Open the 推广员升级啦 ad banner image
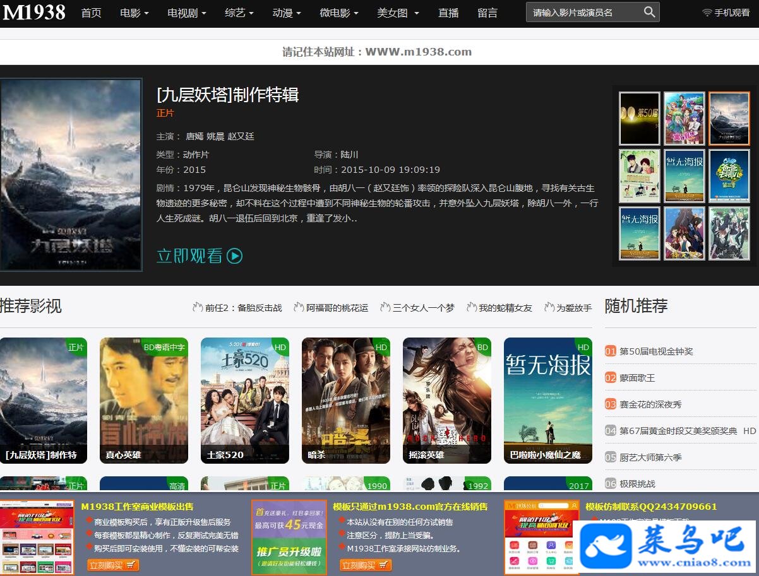 [289, 538]
